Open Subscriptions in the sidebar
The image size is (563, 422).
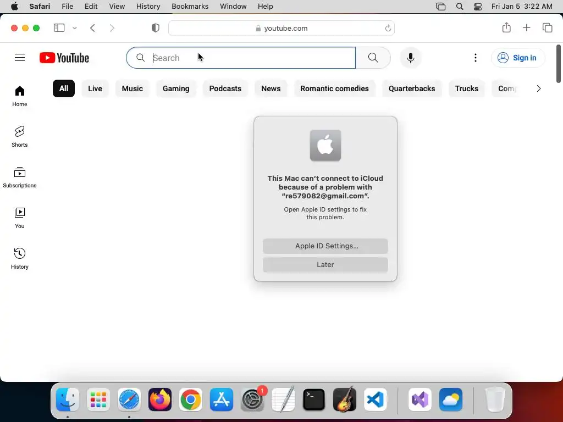[x=20, y=177]
